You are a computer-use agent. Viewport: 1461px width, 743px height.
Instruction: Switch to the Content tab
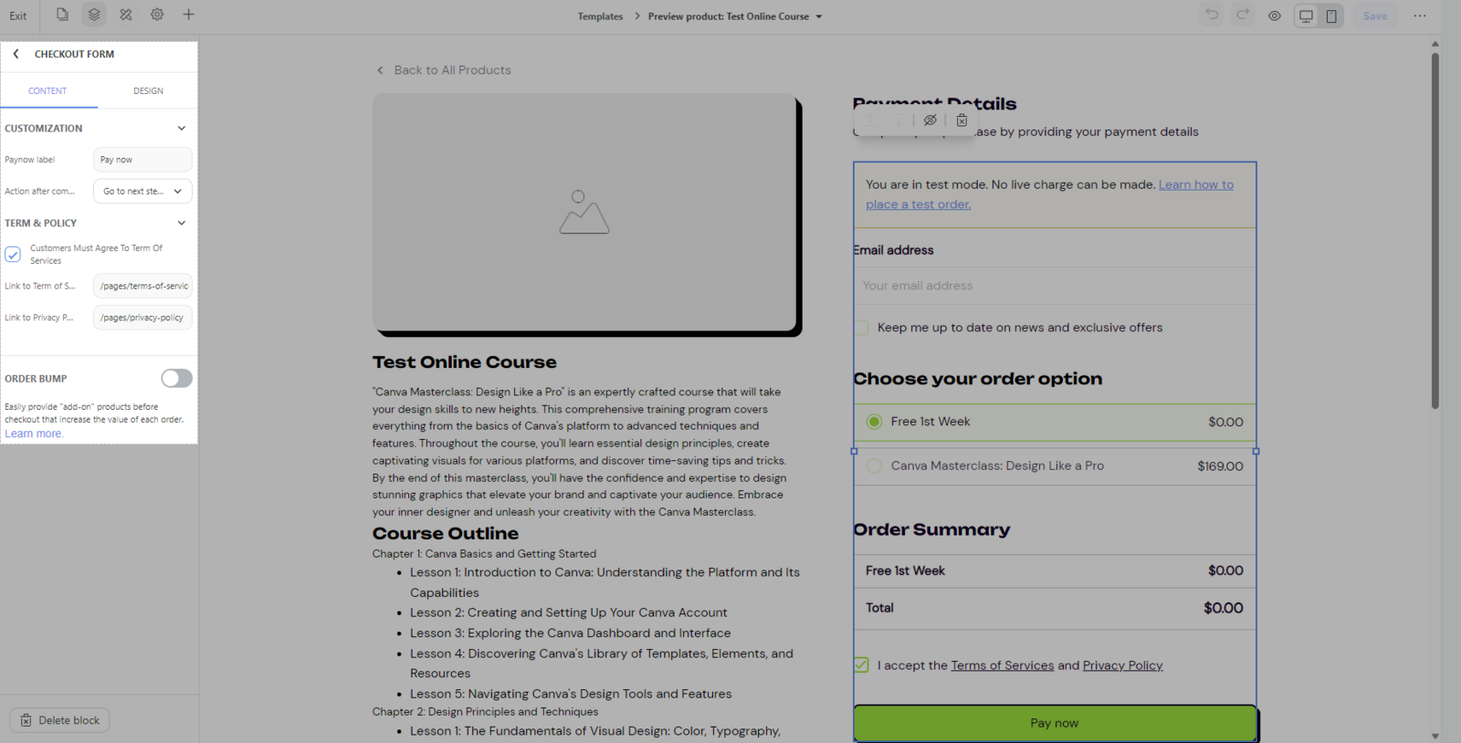tap(47, 90)
